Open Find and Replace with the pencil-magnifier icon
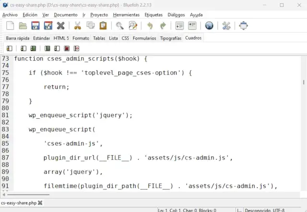The height and width of the screenshot is (212, 307). 133,25
